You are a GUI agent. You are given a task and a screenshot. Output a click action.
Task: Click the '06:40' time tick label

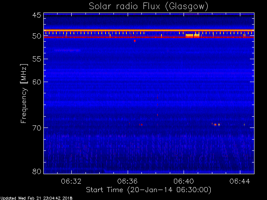pos(184,181)
